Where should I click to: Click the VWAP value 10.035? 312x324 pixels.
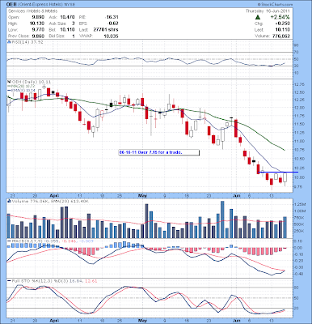(x=112, y=36)
